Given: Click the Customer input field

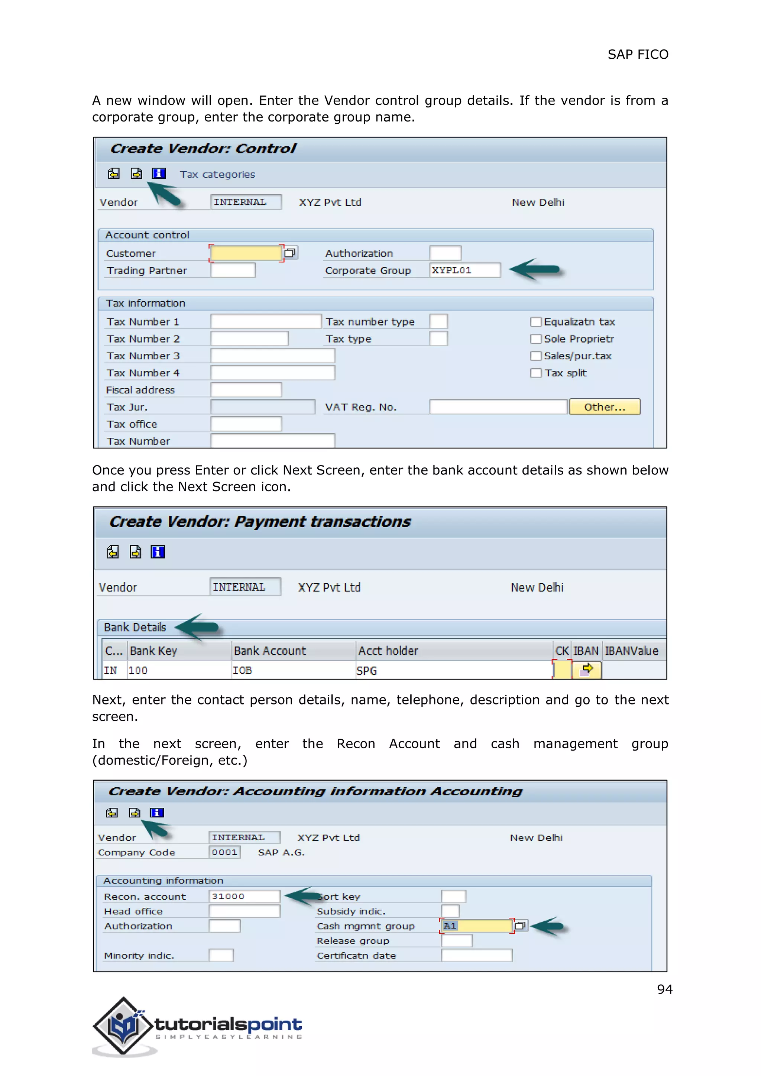Looking at the screenshot, I should coord(246,253).
